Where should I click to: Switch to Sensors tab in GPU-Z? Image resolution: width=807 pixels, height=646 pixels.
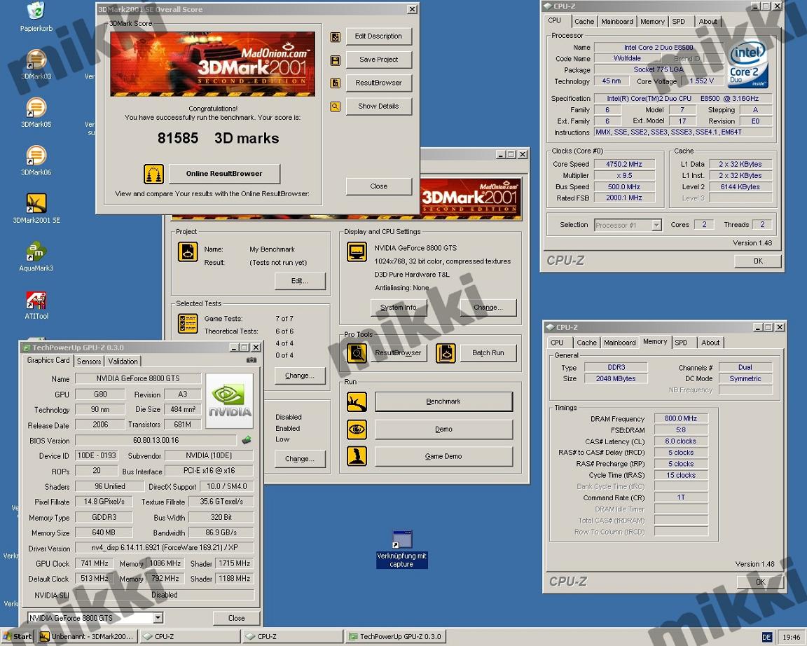[89, 362]
